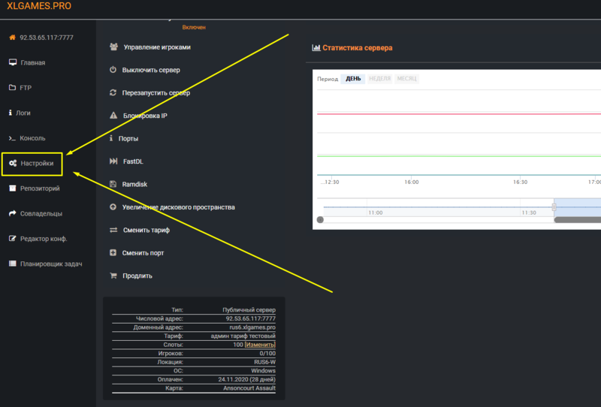This screenshot has height=407, width=601.
Task: Click the warning triangle icon for Блокировка IP
Action: (113, 116)
